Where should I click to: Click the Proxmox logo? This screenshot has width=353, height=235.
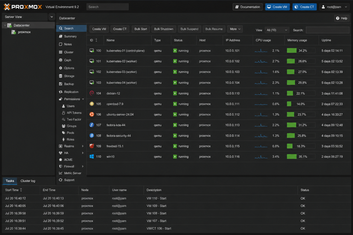point(23,7)
